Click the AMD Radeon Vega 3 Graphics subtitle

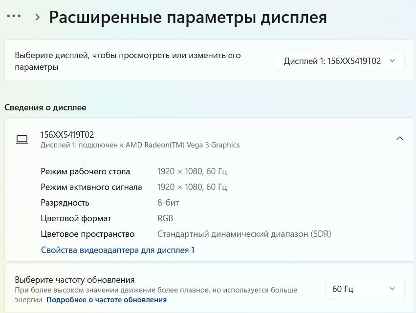pos(140,145)
